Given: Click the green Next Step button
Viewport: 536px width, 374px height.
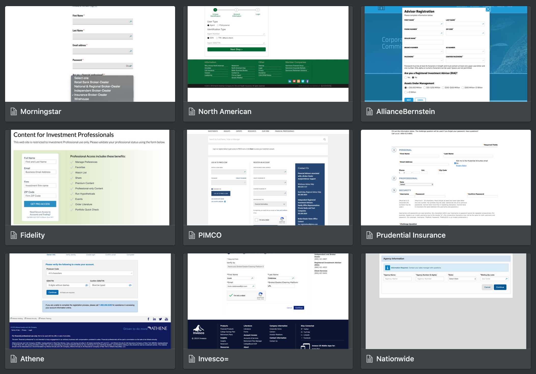Looking at the screenshot, I should (x=236, y=49).
